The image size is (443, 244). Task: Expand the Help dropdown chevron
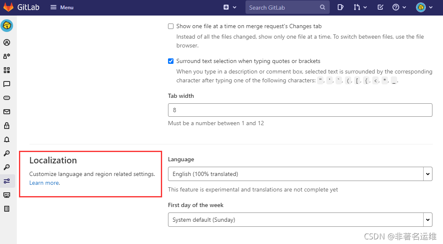404,7
